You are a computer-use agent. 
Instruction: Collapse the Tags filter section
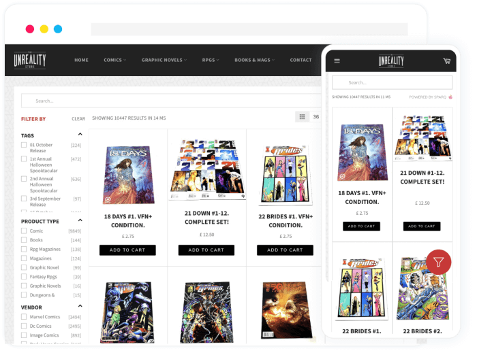click(x=80, y=135)
